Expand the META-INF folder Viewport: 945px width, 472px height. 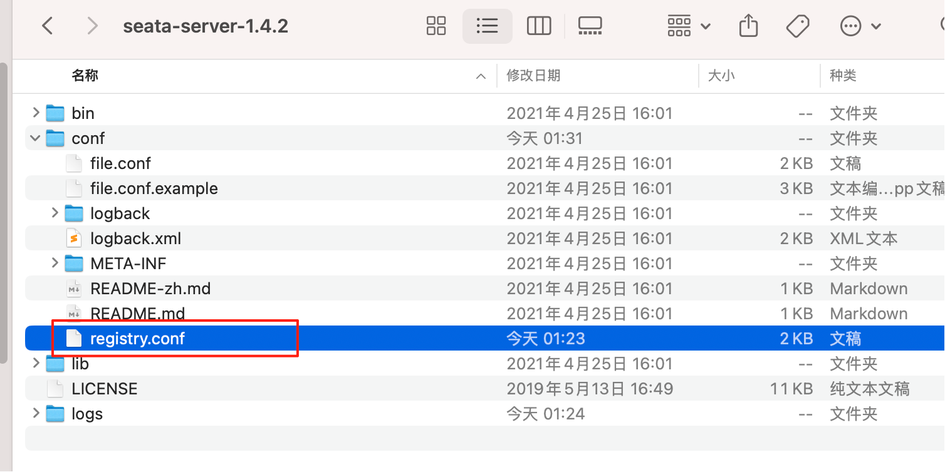[55, 263]
